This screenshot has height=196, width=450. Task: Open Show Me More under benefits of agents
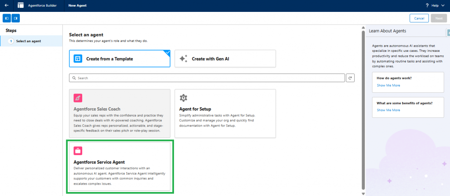pyautogui.click(x=388, y=110)
